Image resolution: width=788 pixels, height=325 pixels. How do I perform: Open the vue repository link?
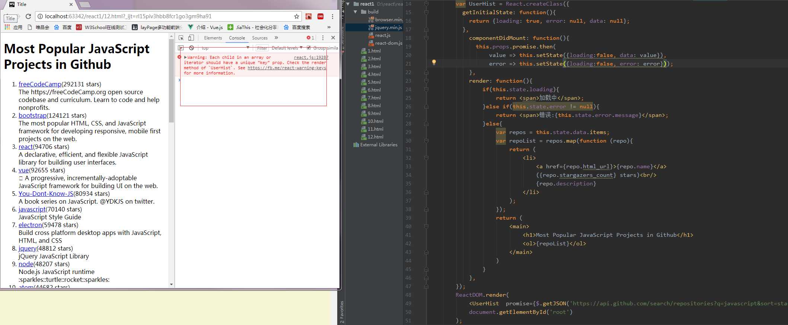tap(24, 170)
